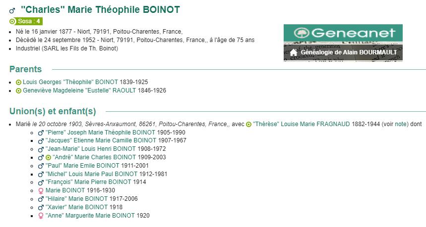Click the female symbol beside Marie BOINOT 1916-1930
This screenshot has width=426, height=227.
[x=41, y=191]
